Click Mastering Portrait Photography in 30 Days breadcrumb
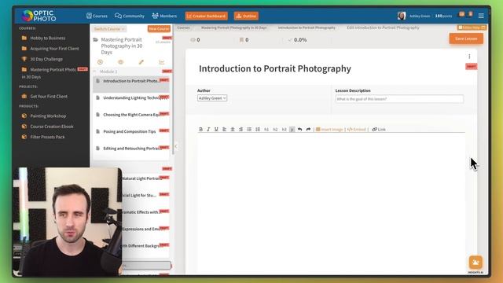Image resolution: width=503 pixels, height=283 pixels. pyautogui.click(x=234, y=28)
